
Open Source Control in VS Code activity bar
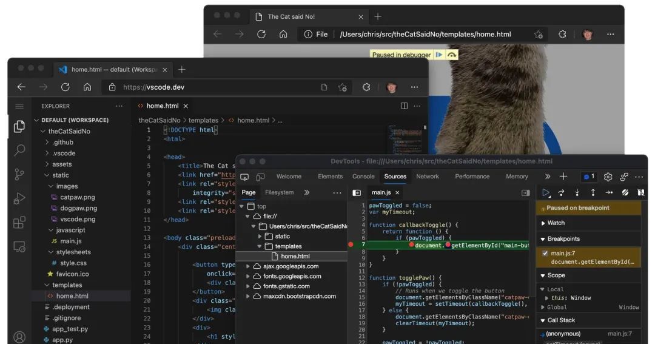pos(19,174)
